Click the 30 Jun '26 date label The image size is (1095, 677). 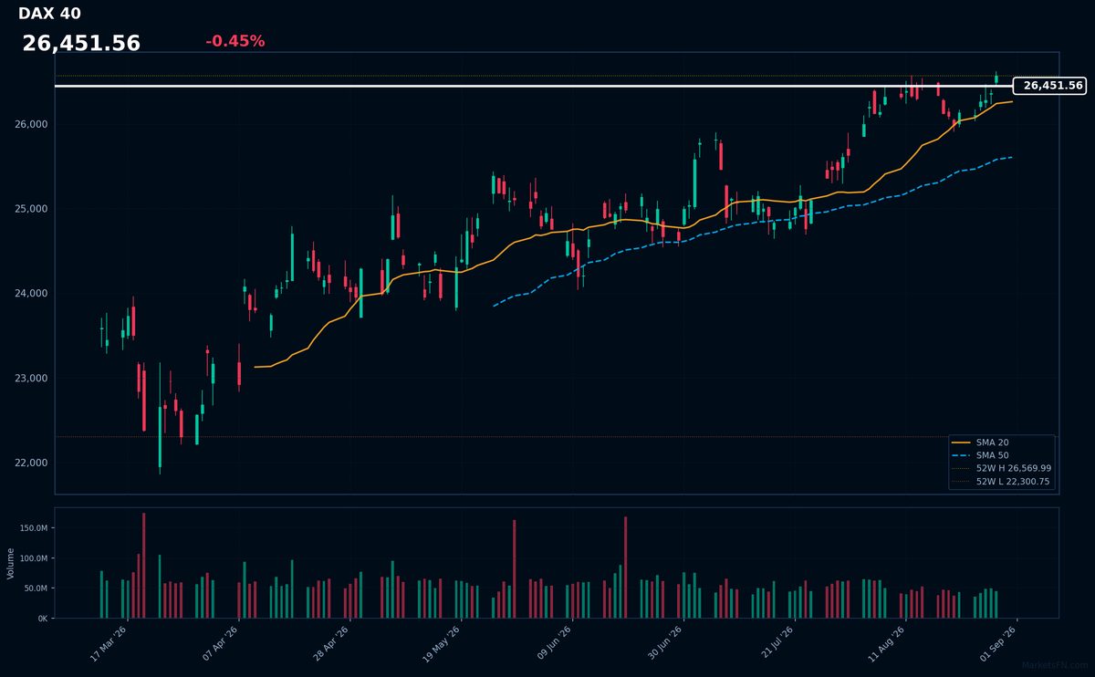663,643
